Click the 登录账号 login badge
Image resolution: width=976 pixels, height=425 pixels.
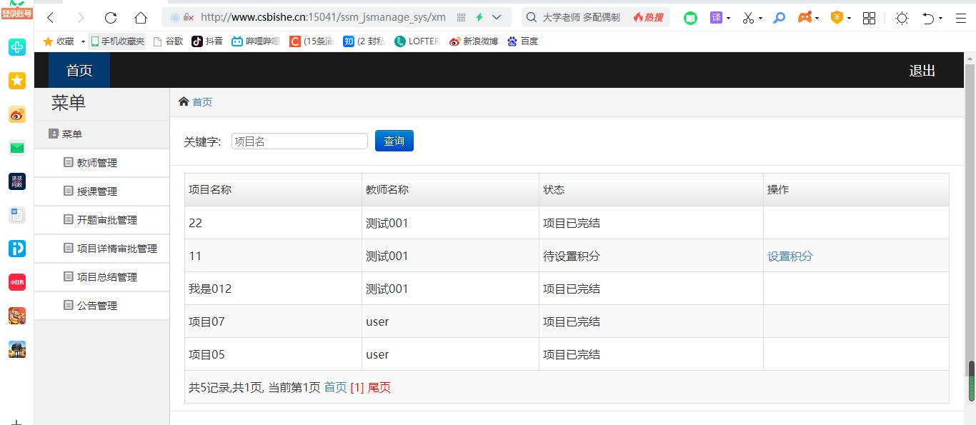pos(16,14)
